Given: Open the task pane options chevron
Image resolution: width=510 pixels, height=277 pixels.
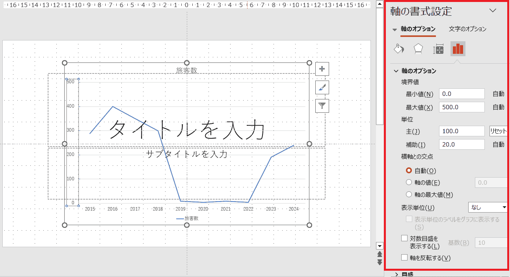Looking at the screenshot, I should pos(493,11).
